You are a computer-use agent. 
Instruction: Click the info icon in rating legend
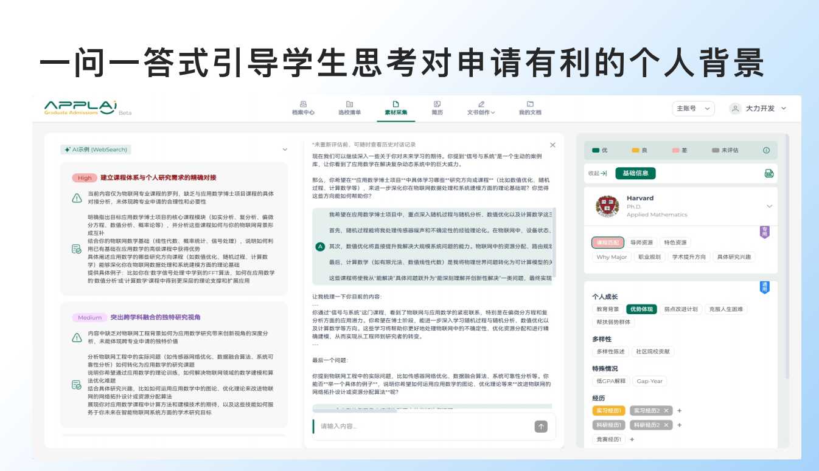[766, 150]
